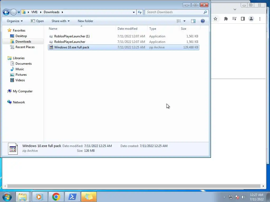This screenshot has width=270, height=202.
Task: Open PowerShell taskbar icon
Action: 72,197
